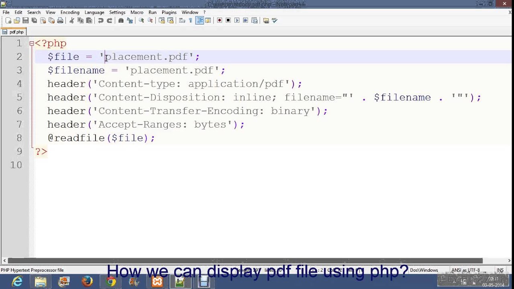
Task: Click line number 10 in margin
Action: tap(16, 165)
